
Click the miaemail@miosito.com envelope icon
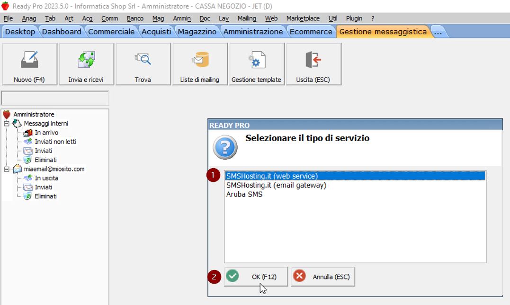tap(17, 169)
